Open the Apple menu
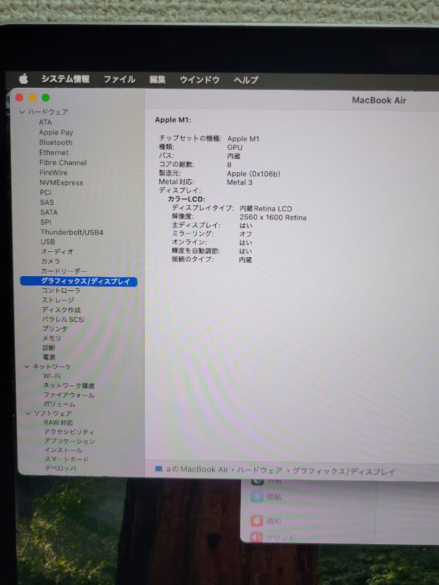Image resolution: width=439 pixels, height=585 pixels. click(x=23, y=79)
